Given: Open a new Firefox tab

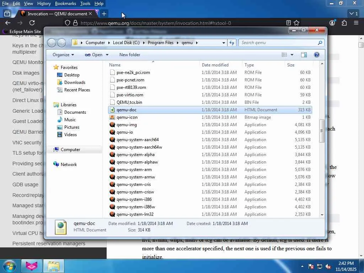Looking at the screenshot, I should click(x=104, y=14).
